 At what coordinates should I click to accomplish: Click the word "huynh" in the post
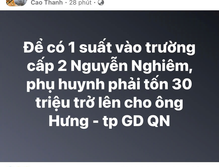click(81, 85)
